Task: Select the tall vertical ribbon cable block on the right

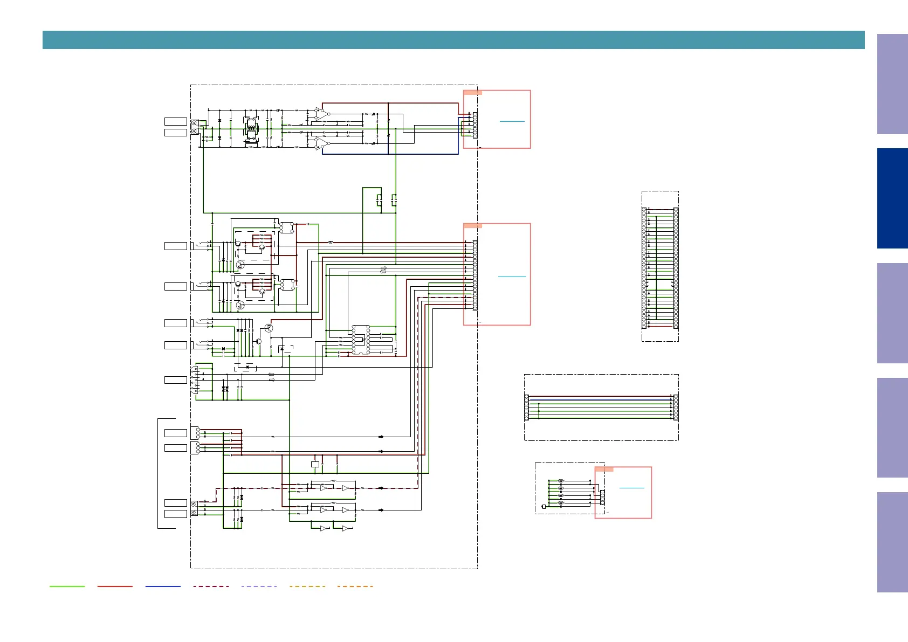Action: coord(660,268)
